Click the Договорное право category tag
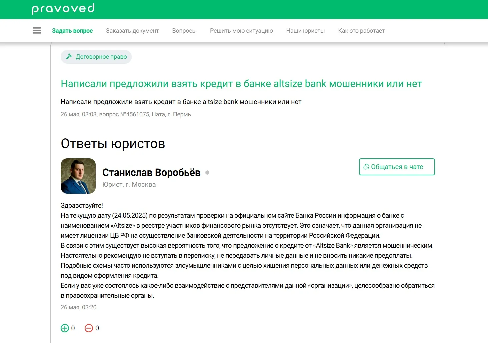Screen dimensions: 488x343 (x=96, y=57)
